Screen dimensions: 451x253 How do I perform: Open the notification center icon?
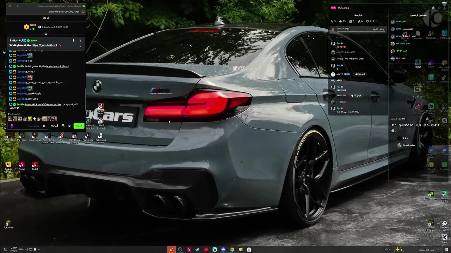point(6,249)
